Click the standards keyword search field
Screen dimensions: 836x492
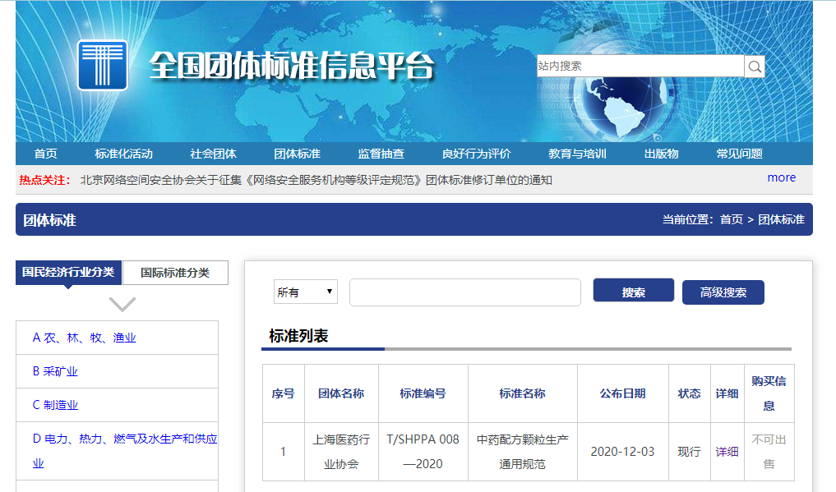tap(465, 292)
